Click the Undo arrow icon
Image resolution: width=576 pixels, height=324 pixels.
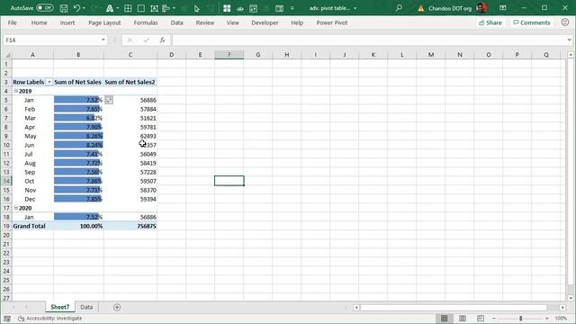(76, 8)
